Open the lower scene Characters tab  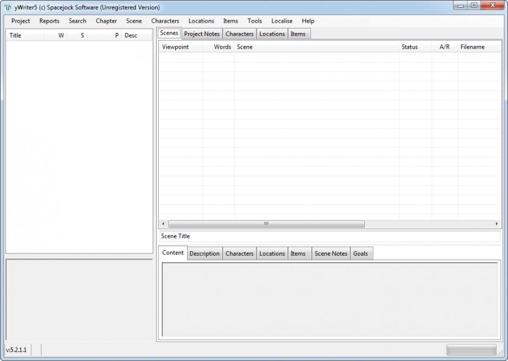(x=239, y=254)
